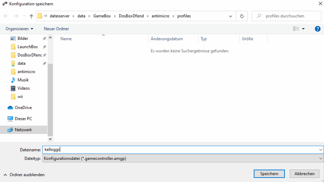
Task: Click Neuer Ordner in toolbar
Action: [x=56, y=29]
